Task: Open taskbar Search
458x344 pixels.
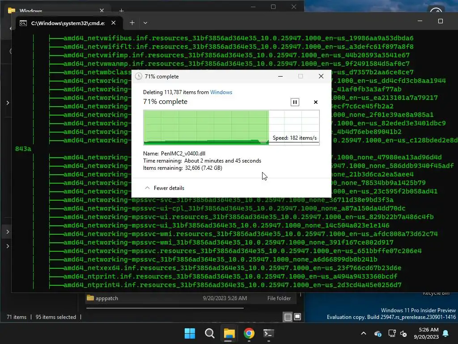Action: [x=209, y=333]
